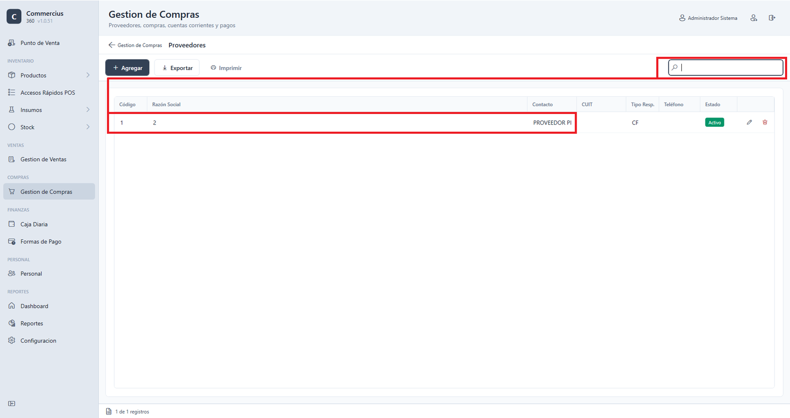Click the red trash delete icon

765,122
